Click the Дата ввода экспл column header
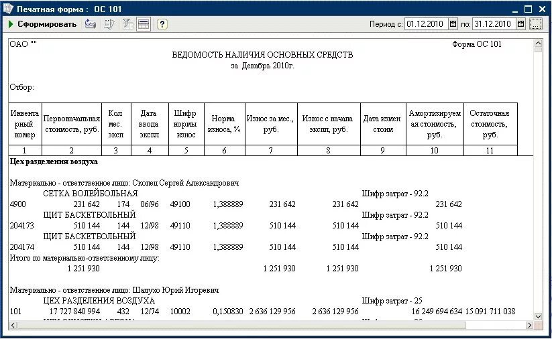This screenshot has height=339, width=552. point(150,124)
